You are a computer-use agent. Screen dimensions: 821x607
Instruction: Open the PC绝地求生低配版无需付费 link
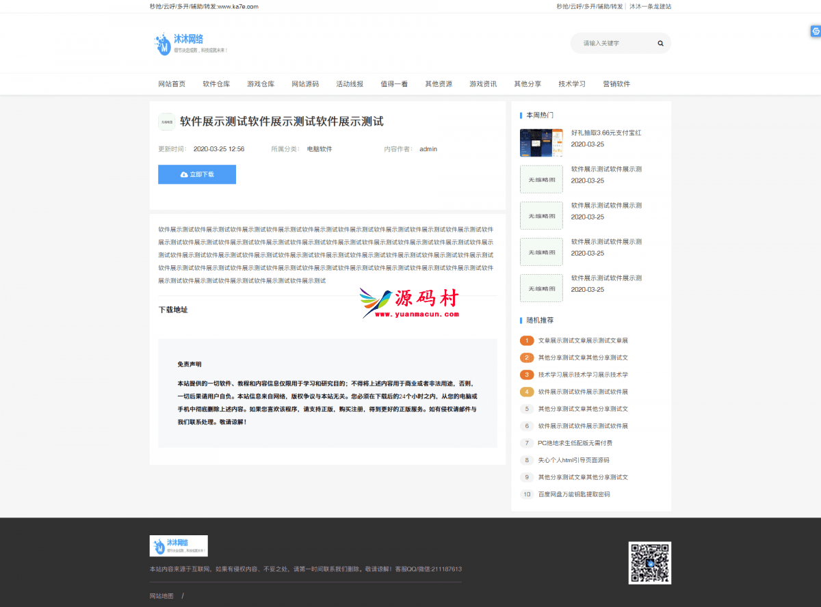coord(575,443)
